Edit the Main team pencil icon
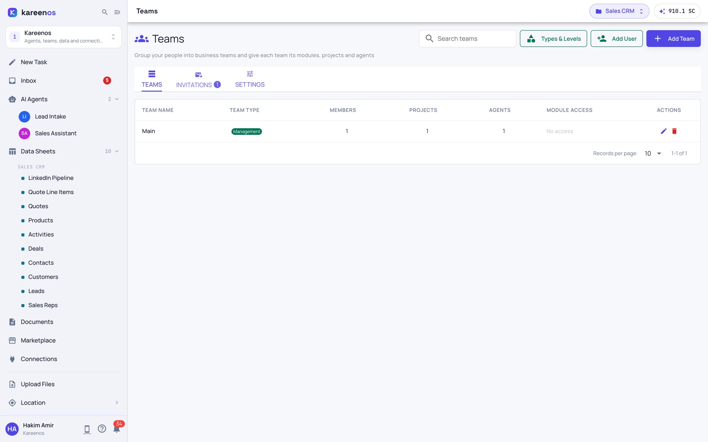 663,131
